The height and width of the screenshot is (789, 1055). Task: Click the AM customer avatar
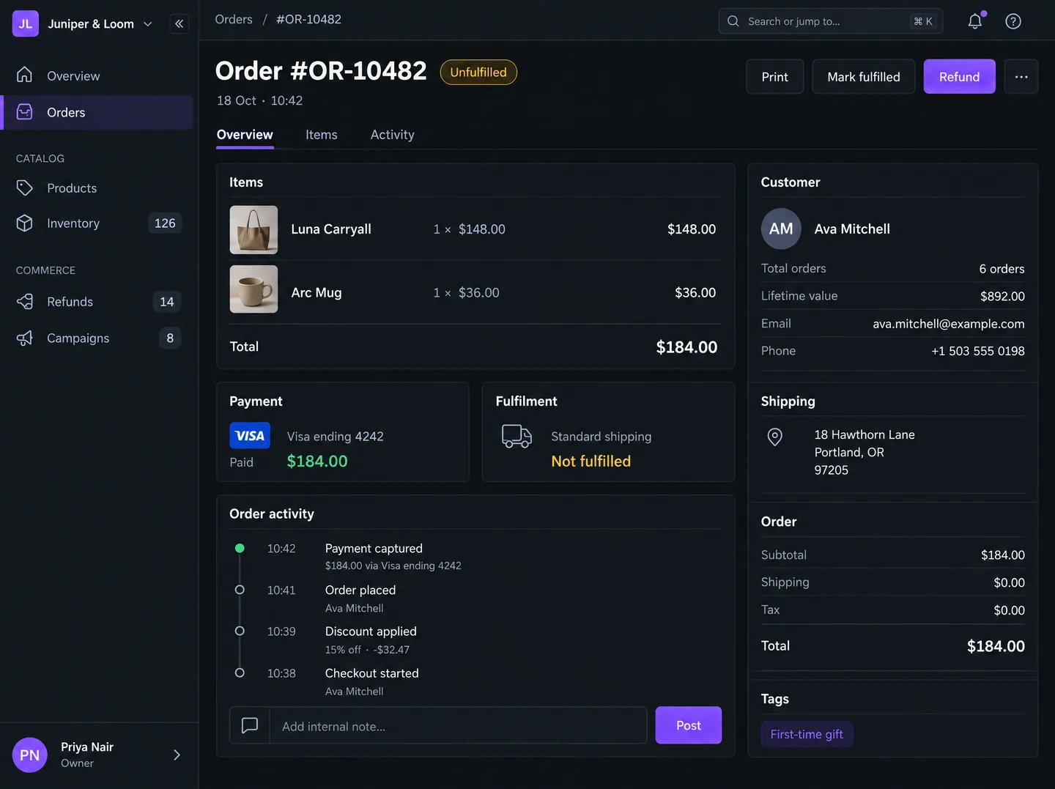(x=781, y=229)
